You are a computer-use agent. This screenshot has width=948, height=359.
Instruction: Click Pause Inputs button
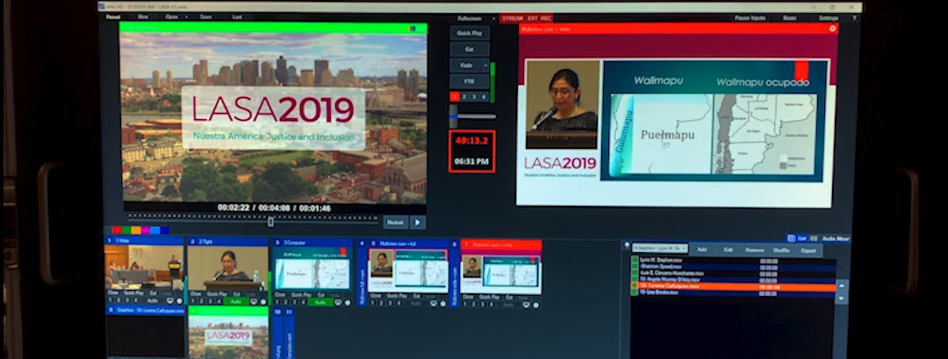click(x=750, y=18)
